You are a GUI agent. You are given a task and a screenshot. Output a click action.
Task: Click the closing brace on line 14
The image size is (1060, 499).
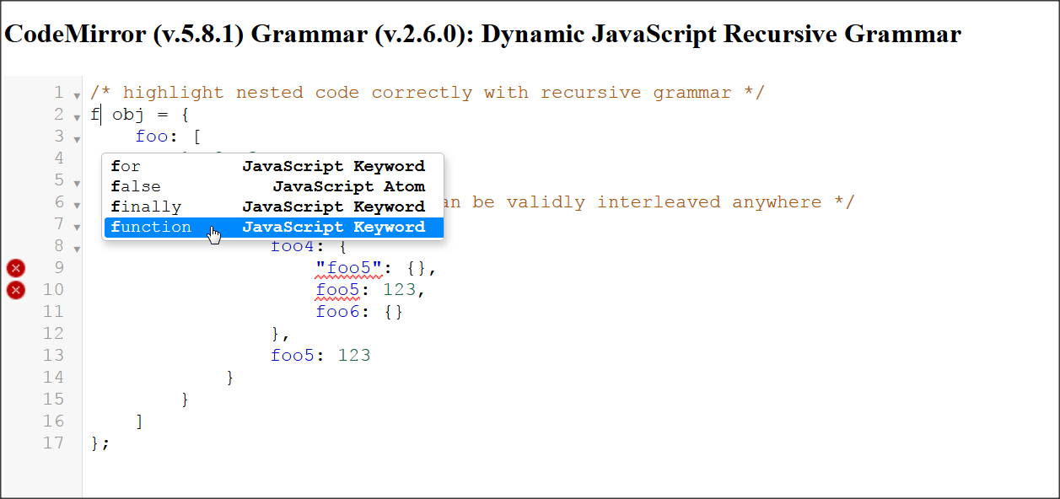(230, 377)
